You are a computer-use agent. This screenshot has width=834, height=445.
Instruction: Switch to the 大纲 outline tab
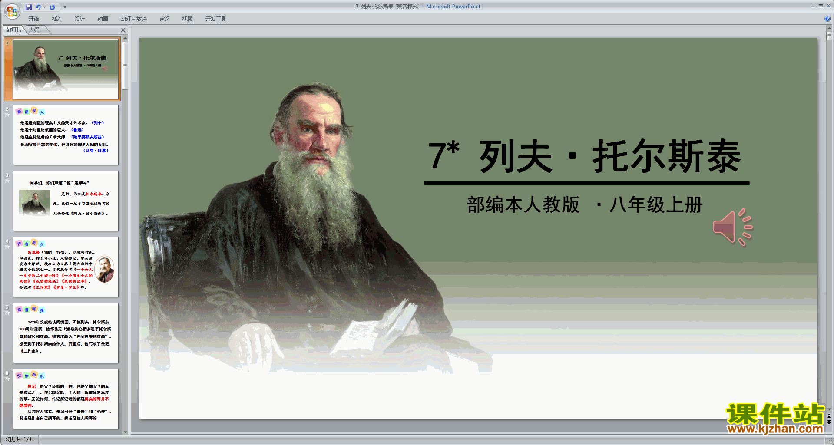[35, 30]
